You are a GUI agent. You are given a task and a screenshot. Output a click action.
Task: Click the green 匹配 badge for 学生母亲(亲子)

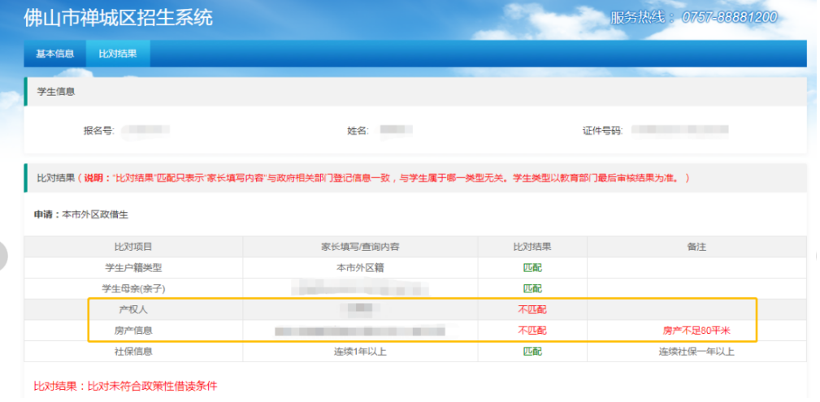coord(531,288)
